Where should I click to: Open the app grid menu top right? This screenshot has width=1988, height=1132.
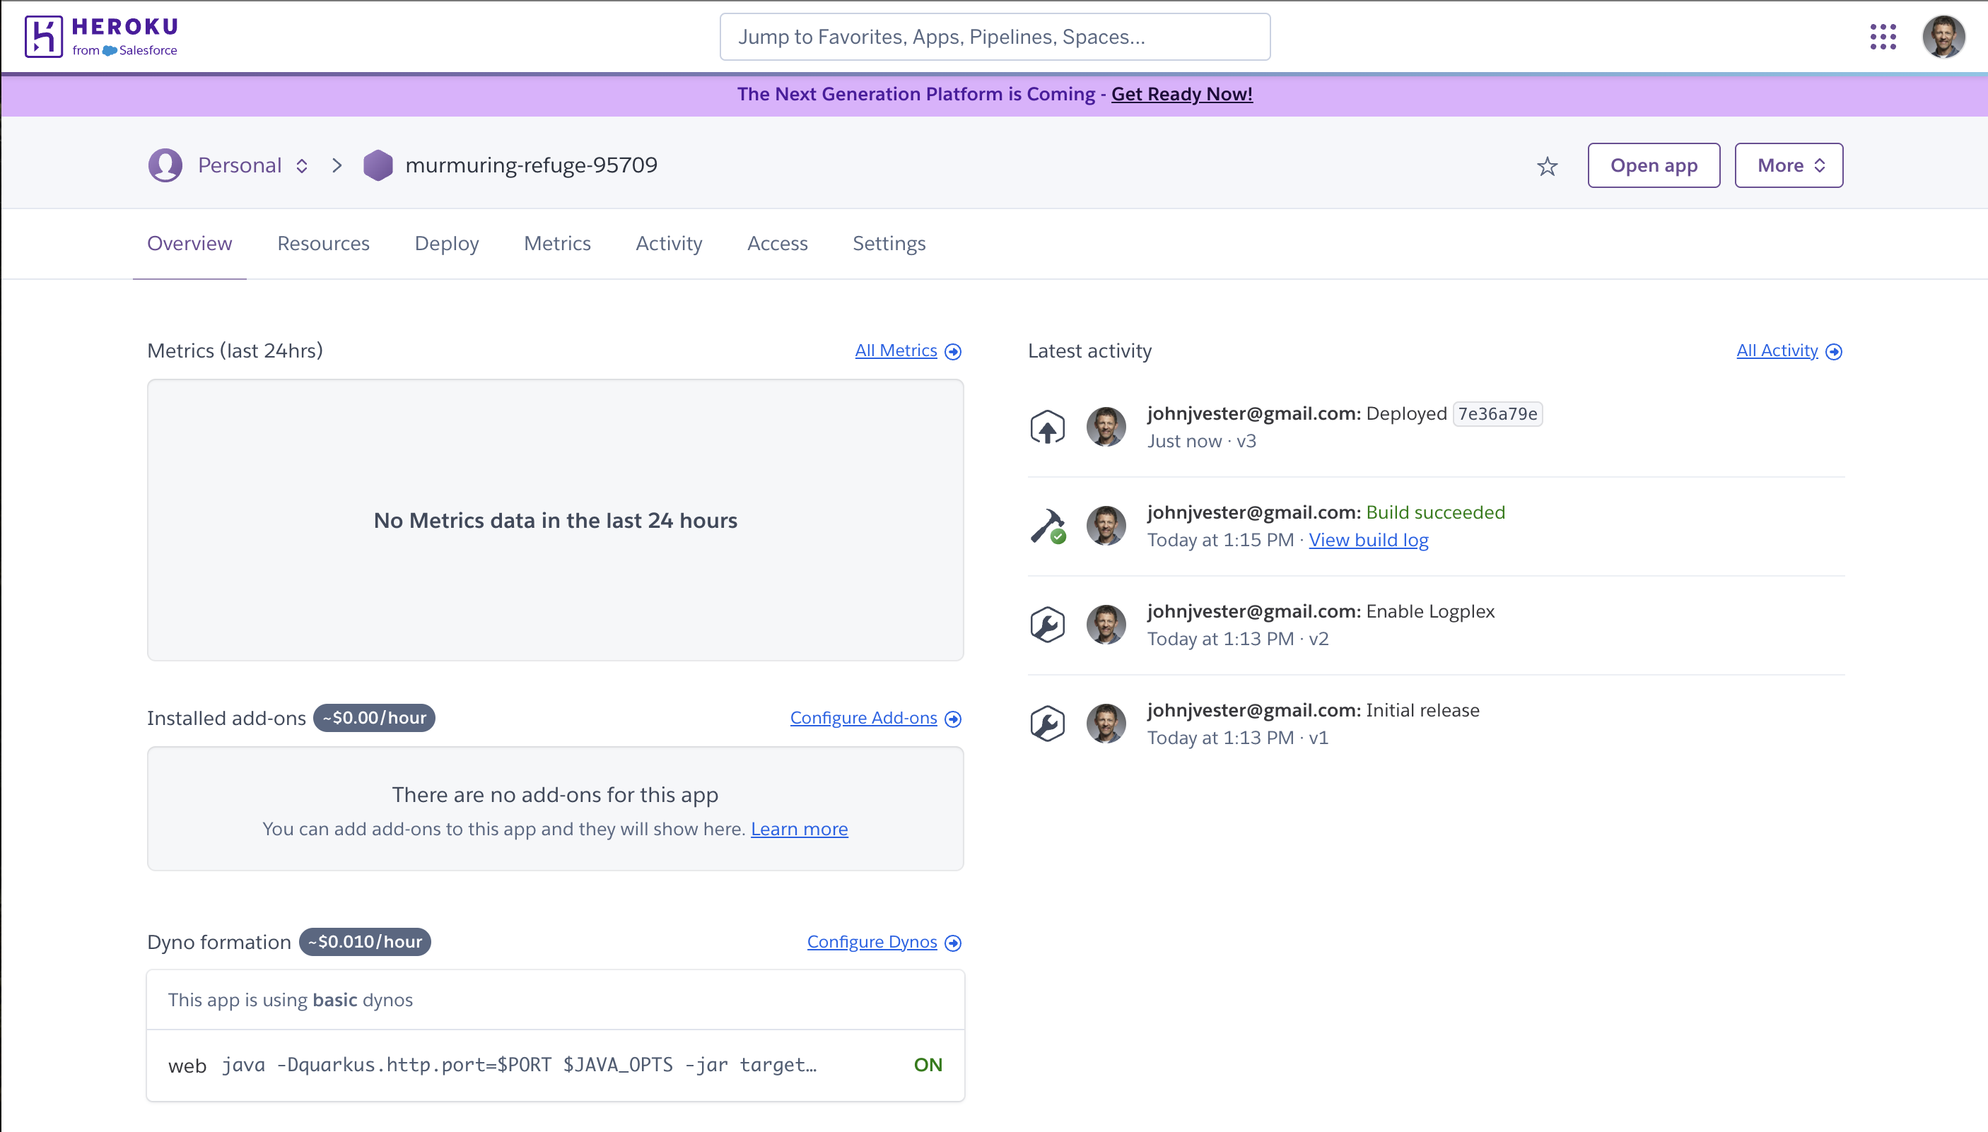click(x=1881, y=36)
